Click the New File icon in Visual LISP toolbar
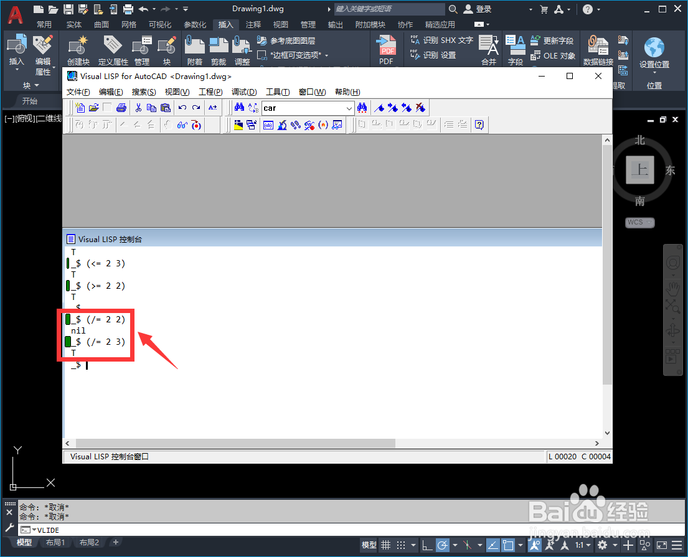 click(x=80, y=108)
